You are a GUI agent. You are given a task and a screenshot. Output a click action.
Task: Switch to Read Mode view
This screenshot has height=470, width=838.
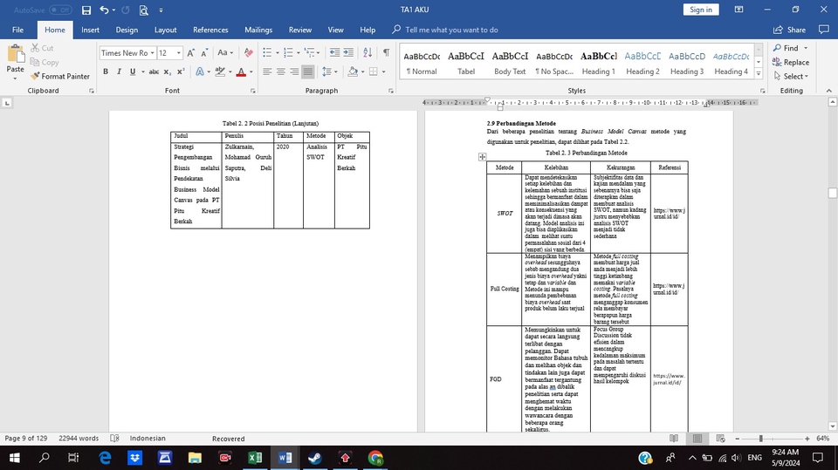(674, 439)
